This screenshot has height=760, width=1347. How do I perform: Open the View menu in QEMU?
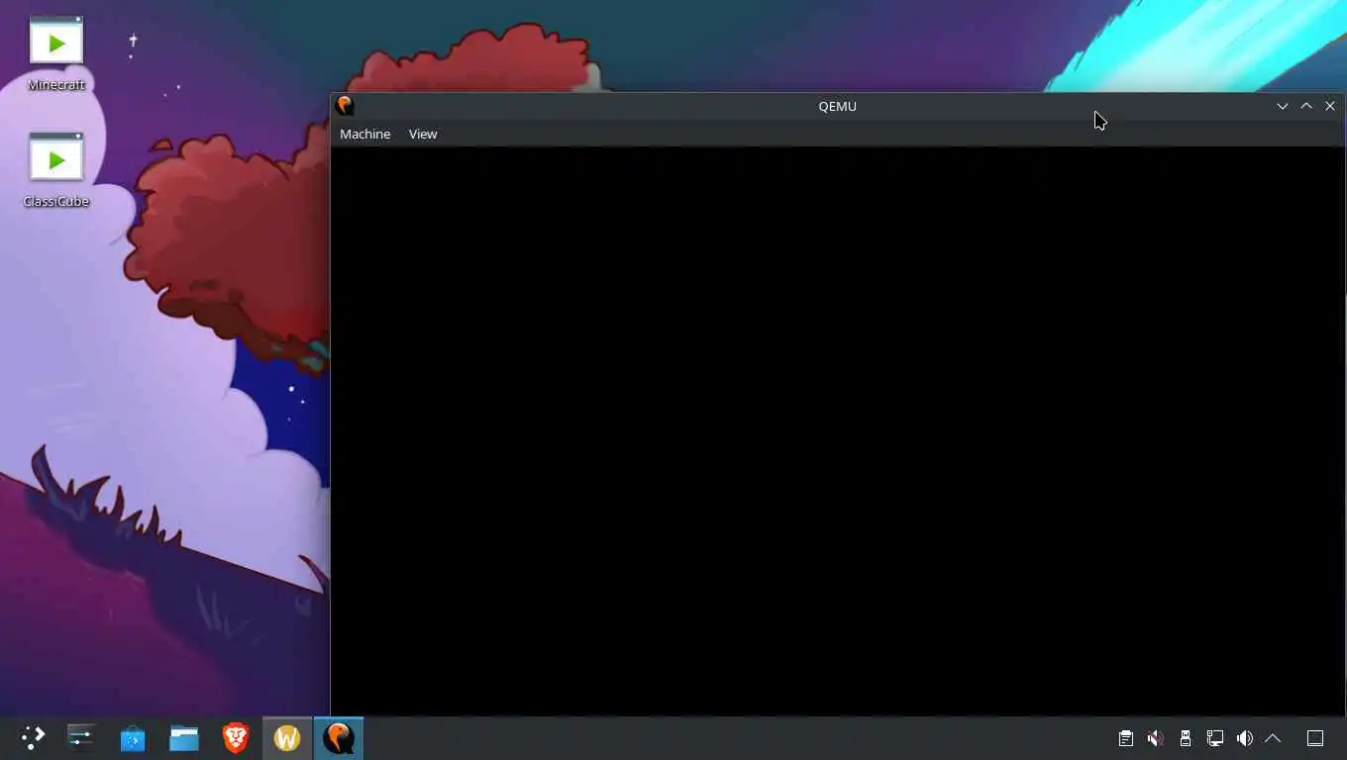coord(423,134)
